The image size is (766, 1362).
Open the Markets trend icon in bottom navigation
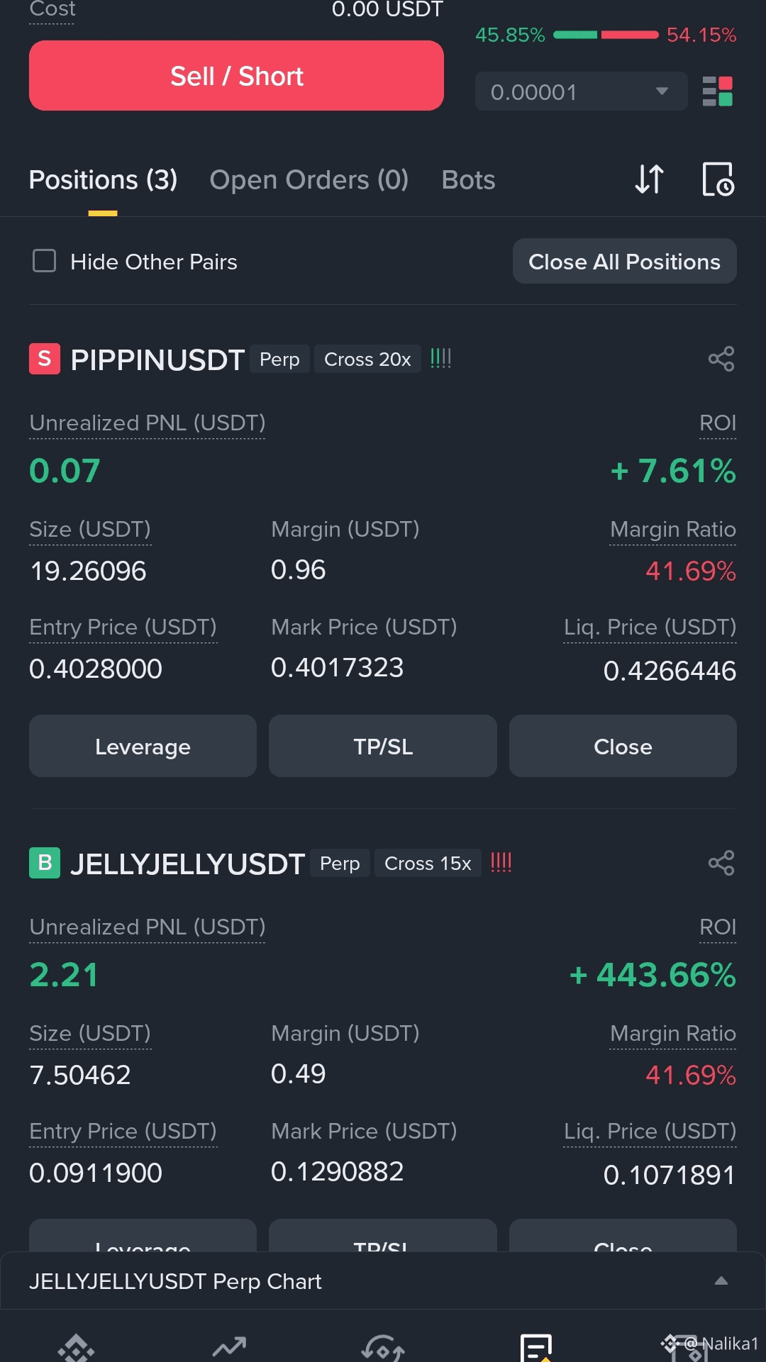[229, 1346]
